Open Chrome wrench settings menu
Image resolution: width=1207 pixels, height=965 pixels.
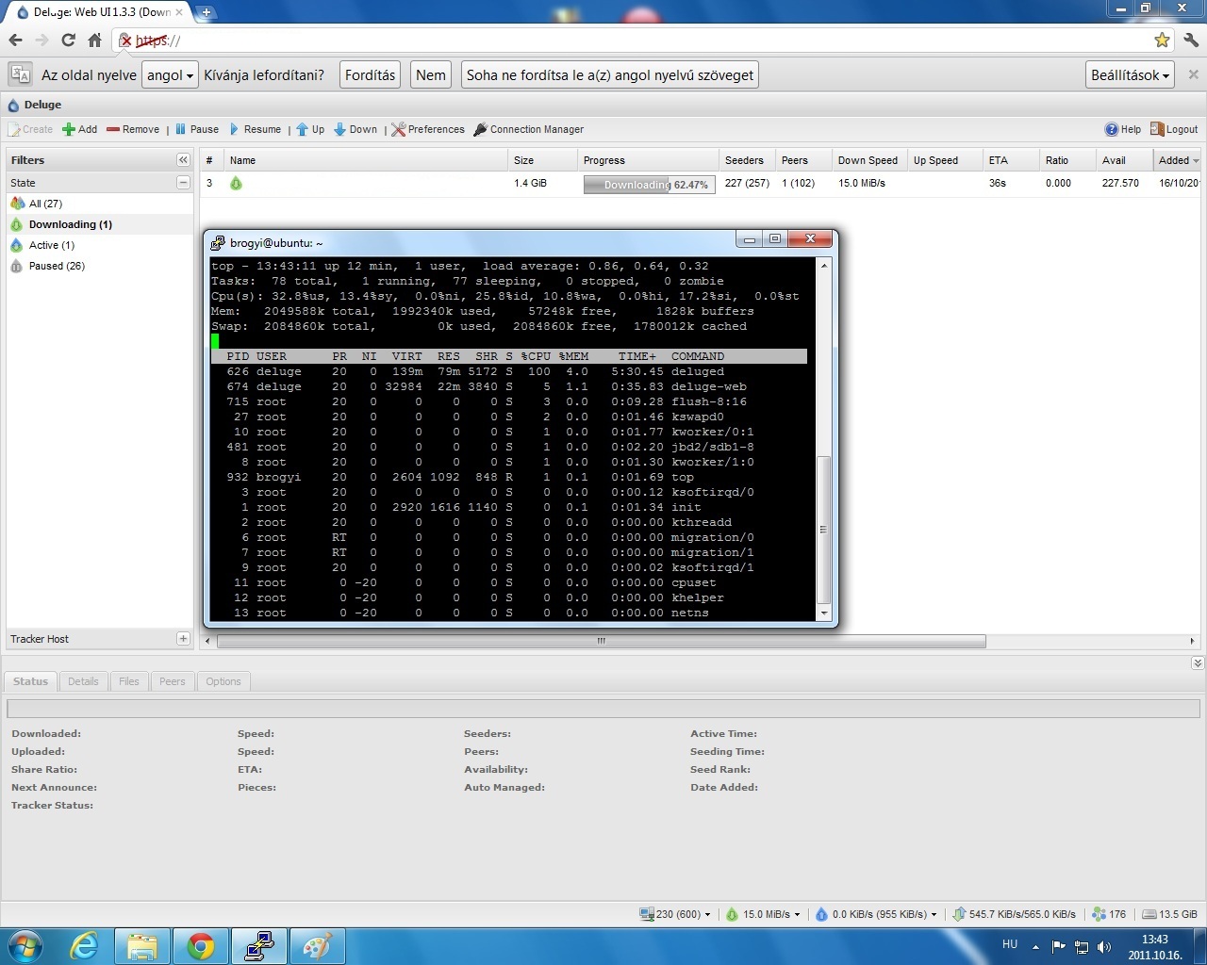tap(1190, 41)
